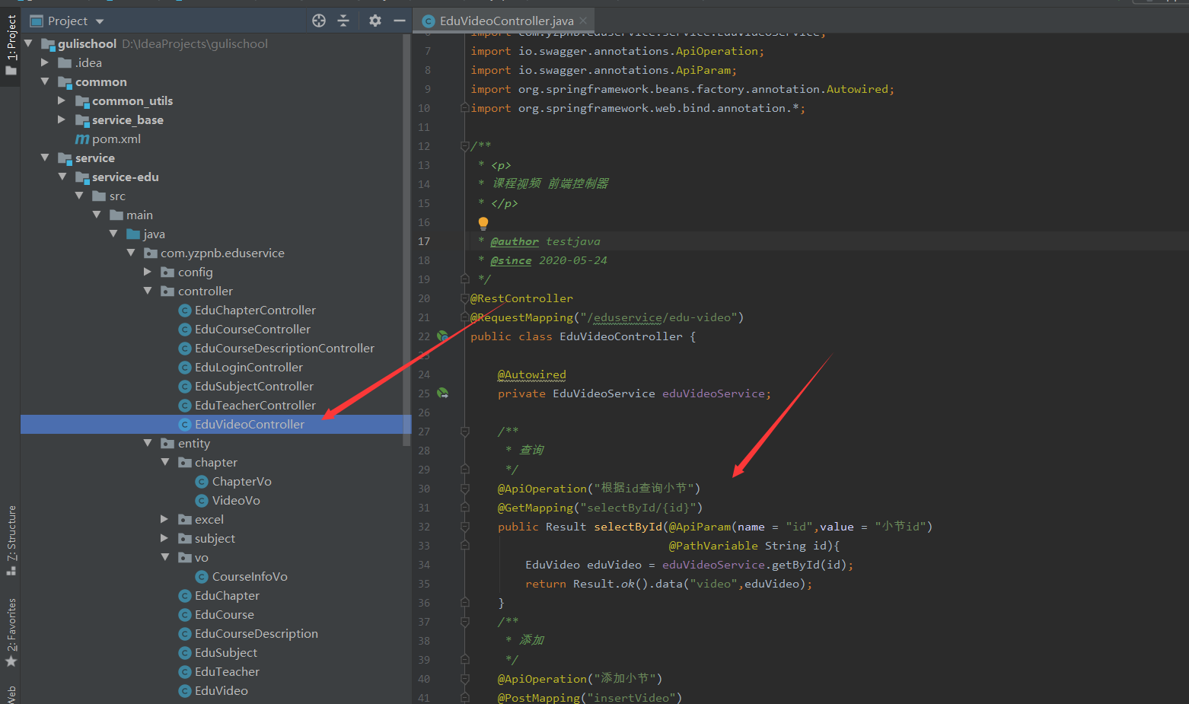Click the @Autowired annotation
The height and width of the screenshot is (704, 1189).
[x=531, y=374]
